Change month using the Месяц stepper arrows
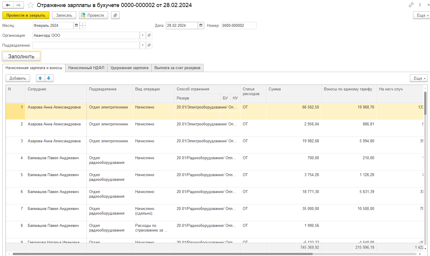The width and height of the screenshot is (430, 256). pyautogui.click(x=83, y=25)
